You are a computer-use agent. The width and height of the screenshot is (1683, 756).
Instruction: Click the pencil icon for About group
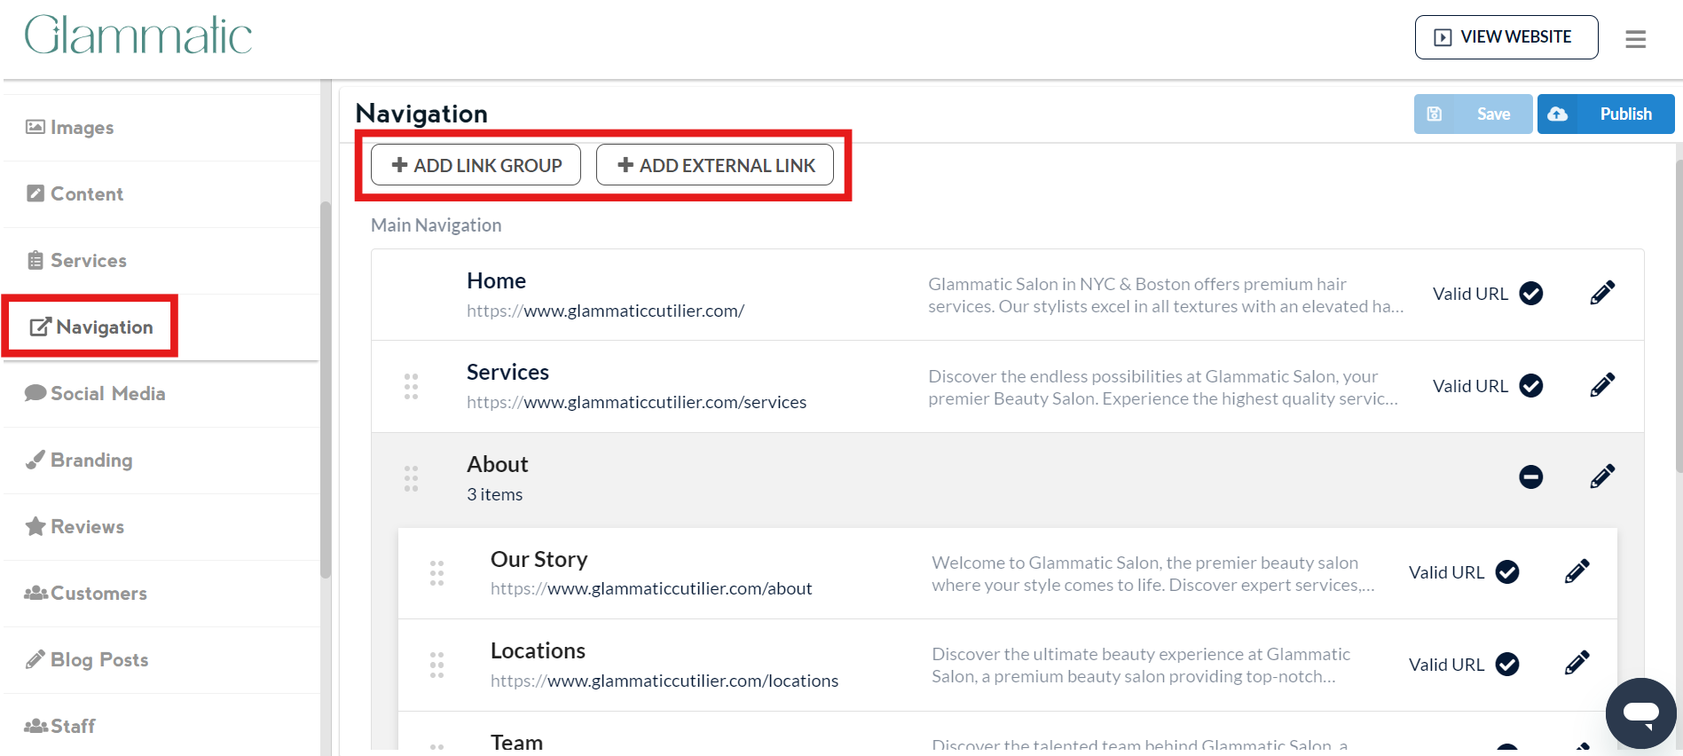pyautogui.click(x=1601, y=476)
